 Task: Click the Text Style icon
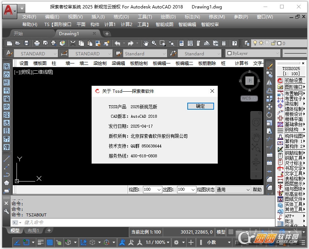pos(9,53)
